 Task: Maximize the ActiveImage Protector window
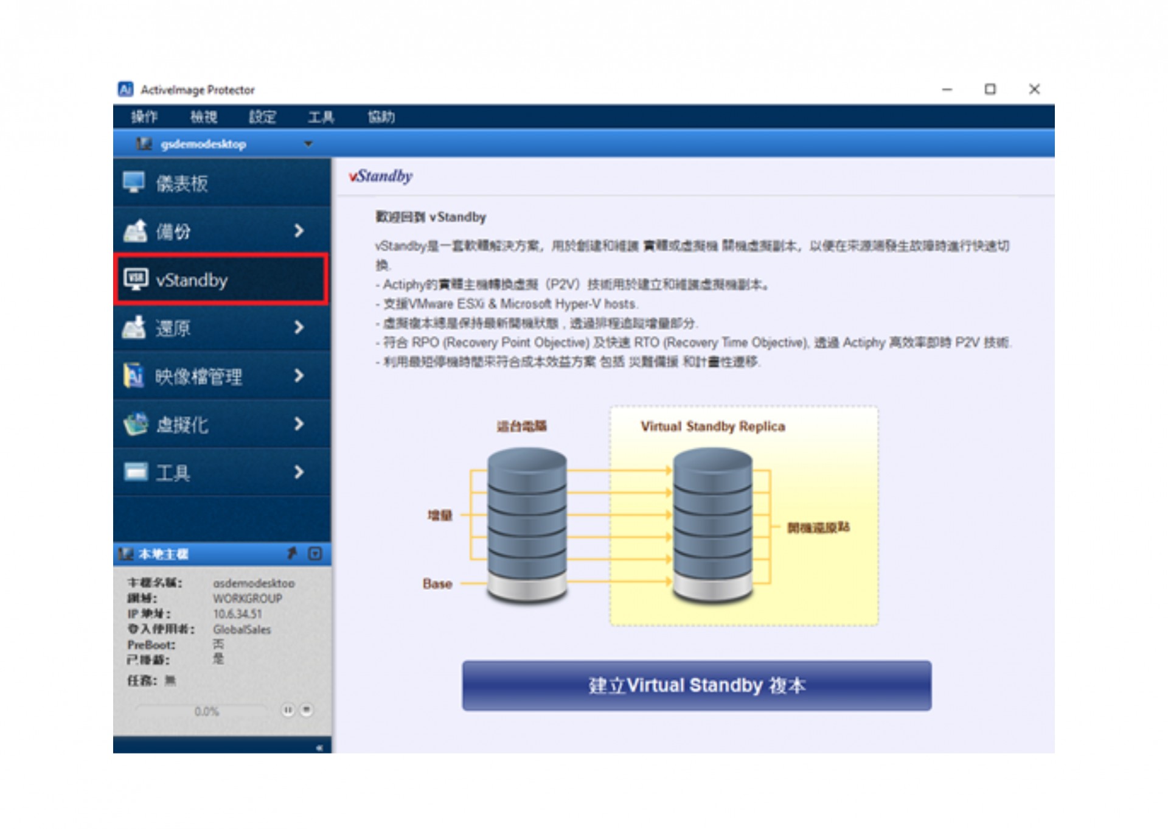[x=990, y=89]
